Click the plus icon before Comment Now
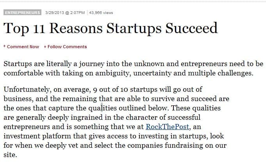266x166 pixels. [5, 46]
